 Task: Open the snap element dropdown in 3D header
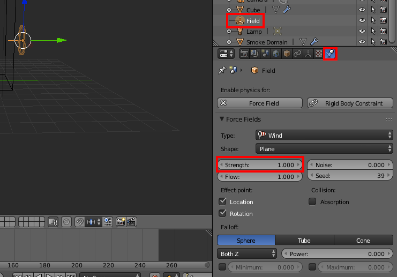coord(94,222)
